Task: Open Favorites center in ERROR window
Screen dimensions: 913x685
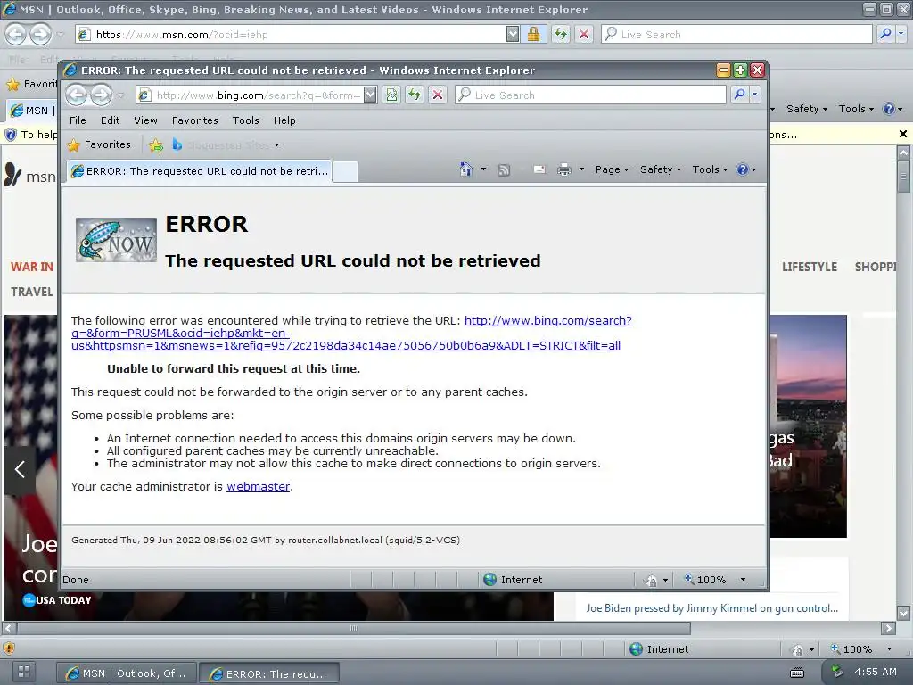Action: (99, 144)
